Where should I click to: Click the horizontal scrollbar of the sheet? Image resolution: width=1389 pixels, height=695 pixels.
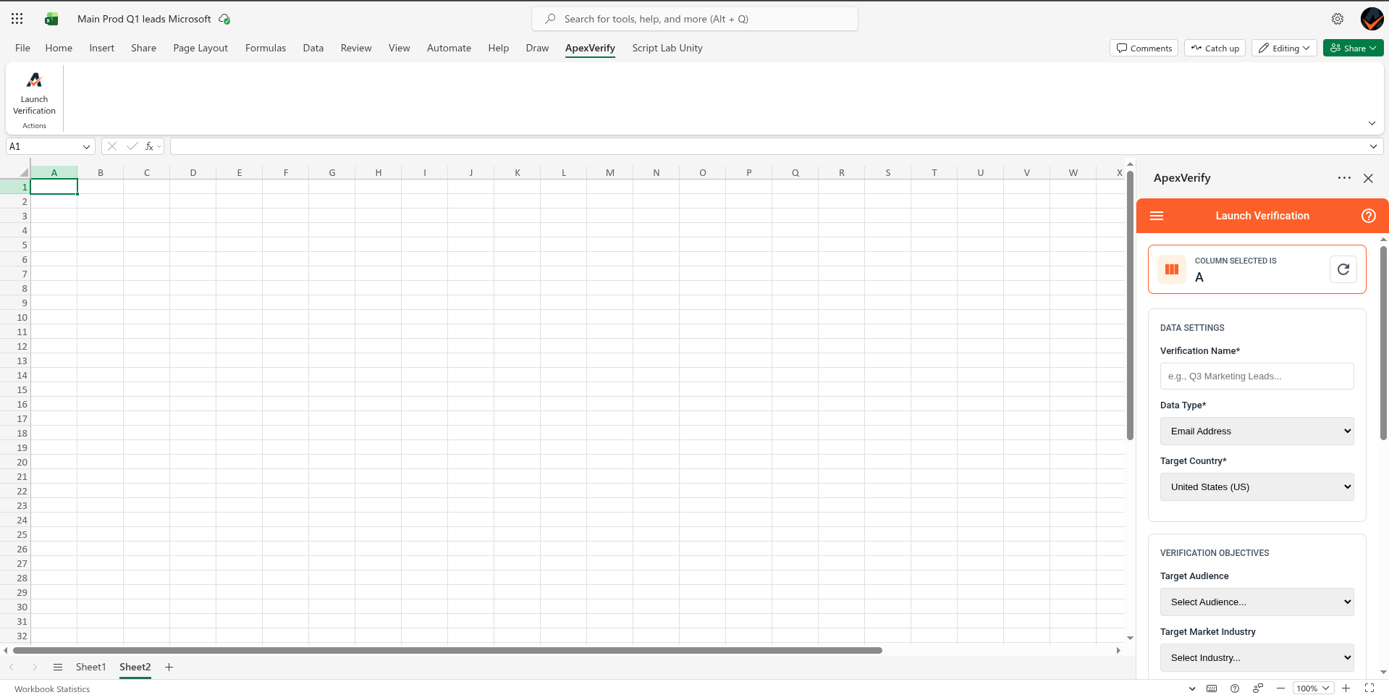coord(447,650)
